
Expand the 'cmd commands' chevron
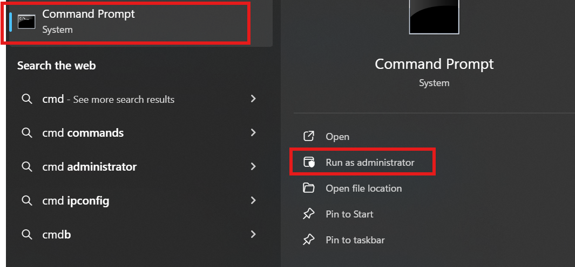click(253, 132)
